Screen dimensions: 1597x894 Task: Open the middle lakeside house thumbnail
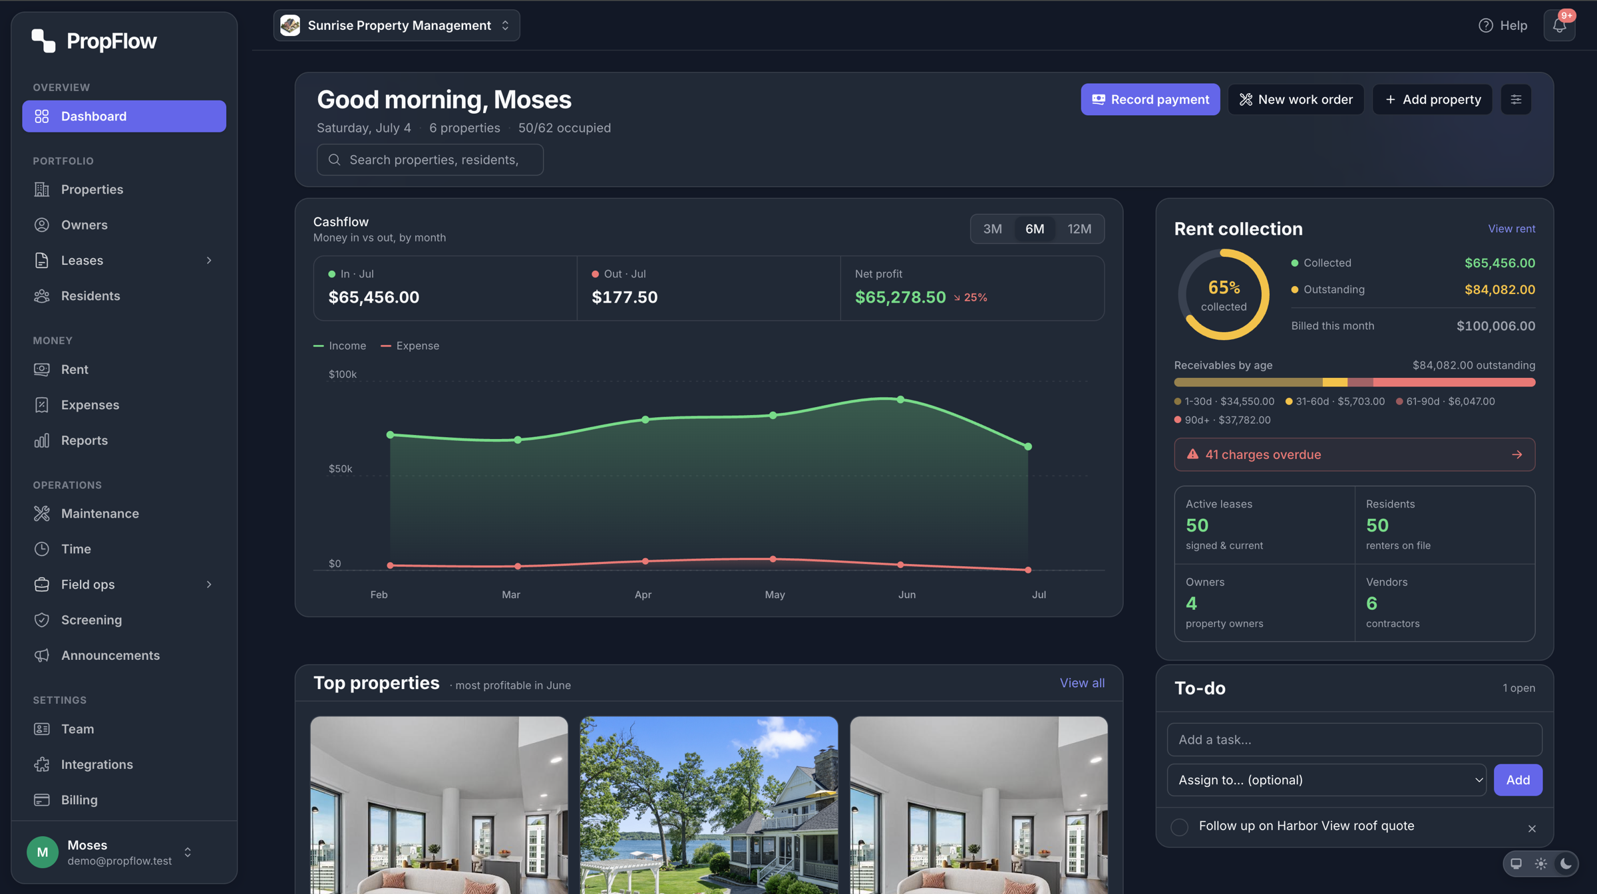coord(709,805)
